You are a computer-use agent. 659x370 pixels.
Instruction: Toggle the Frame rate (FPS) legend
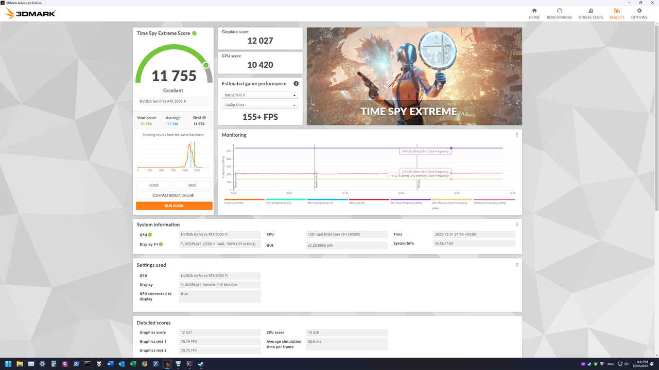pyautogui.click(x=244, y=201)
